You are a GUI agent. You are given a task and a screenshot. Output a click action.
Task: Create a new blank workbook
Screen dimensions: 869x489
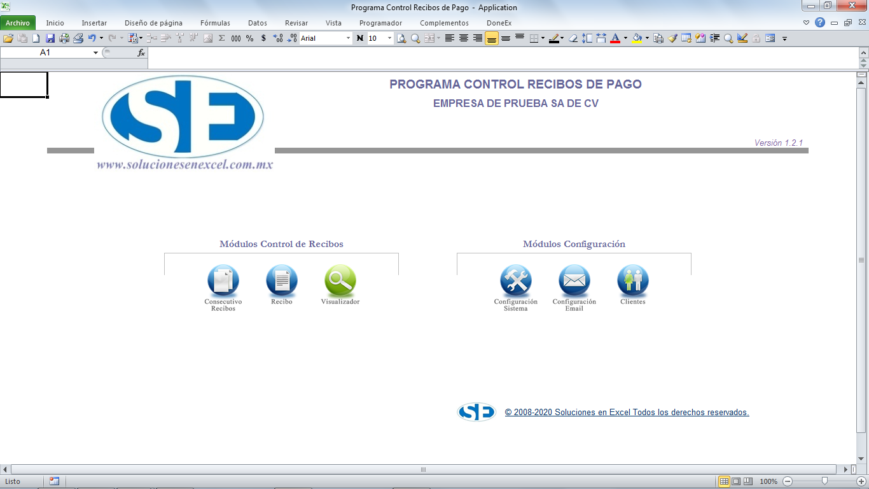[36, 38]
